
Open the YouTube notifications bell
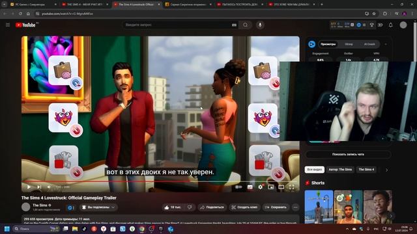point(390,25)
